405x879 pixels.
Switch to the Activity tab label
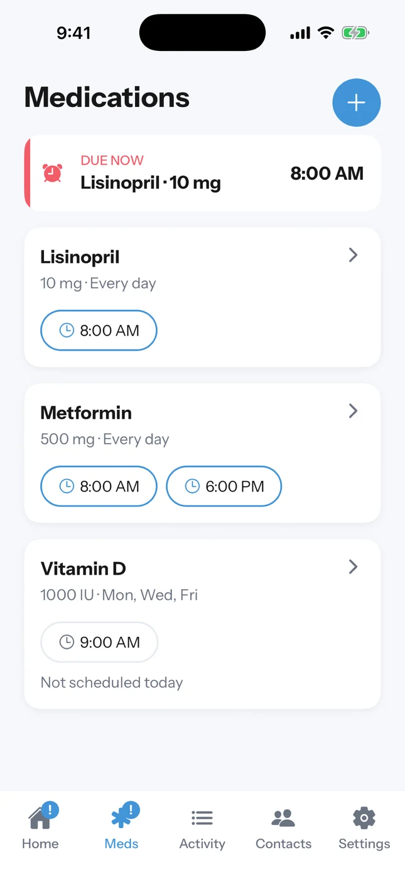(202, 844)
